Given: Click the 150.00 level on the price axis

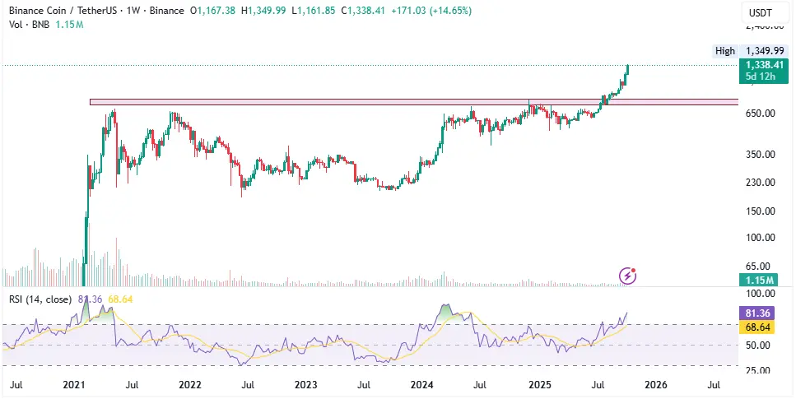Looking at the screenshot, I should click(760, 211).
